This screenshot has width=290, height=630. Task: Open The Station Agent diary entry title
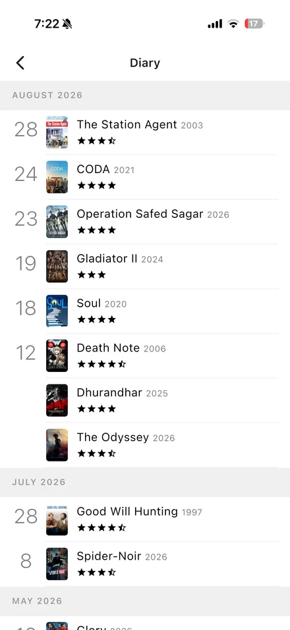pyautogui.click(x=127, y=124)
